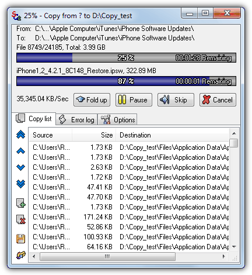Load a copy list with folder icon

[21, 255]
